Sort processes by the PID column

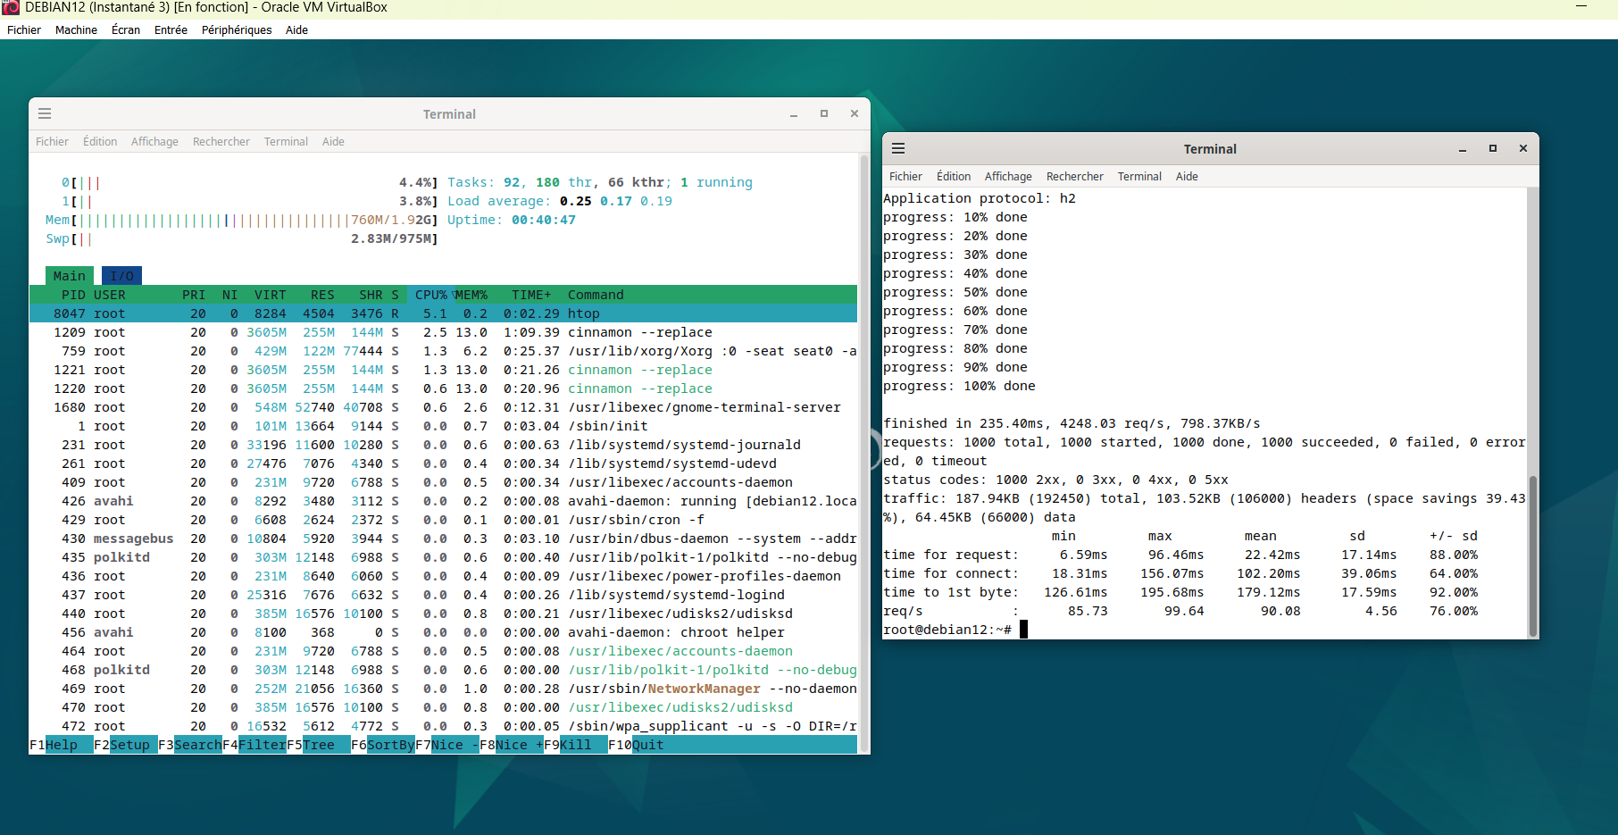(72, 294)
